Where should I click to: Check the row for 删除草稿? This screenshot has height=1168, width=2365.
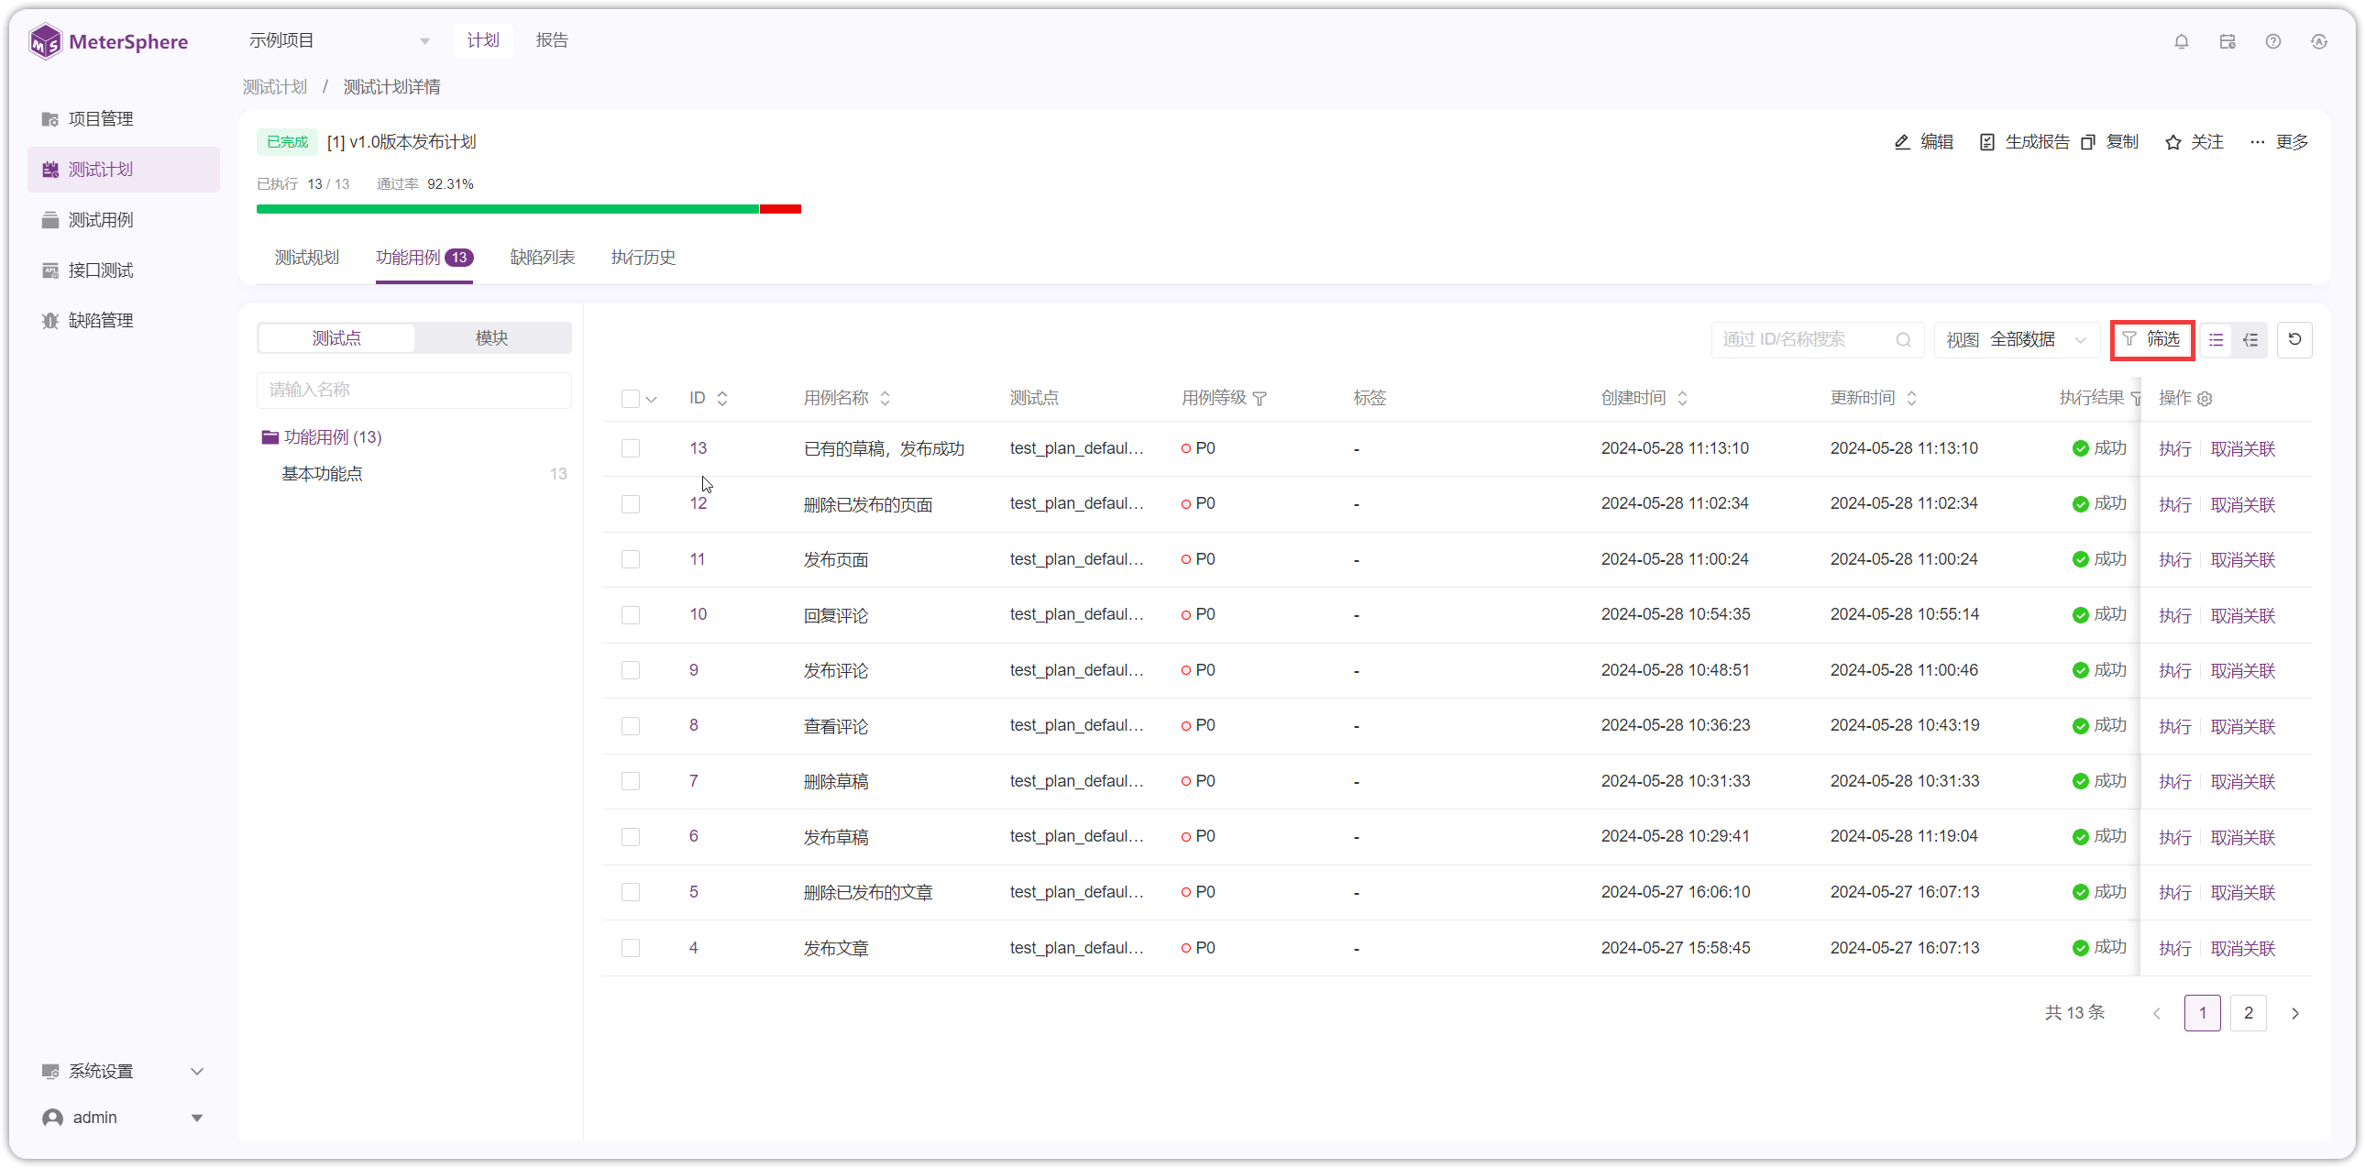(630, 780)
